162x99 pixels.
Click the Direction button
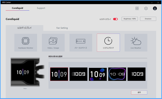click(148, 19)
